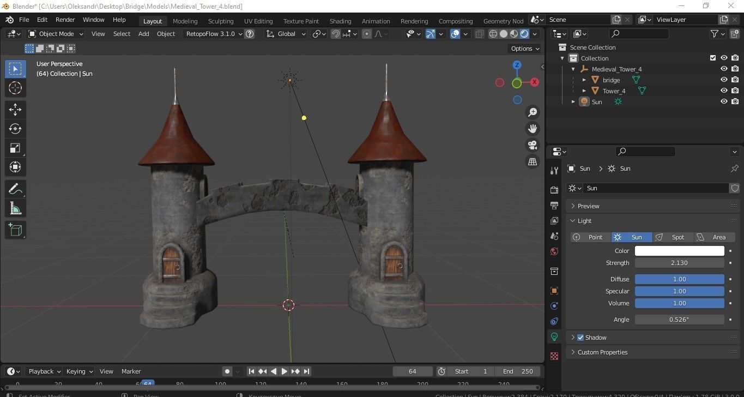The image size is (744, 397).
Task: Select the Annotate pencil tool
Action: [15, 189]
